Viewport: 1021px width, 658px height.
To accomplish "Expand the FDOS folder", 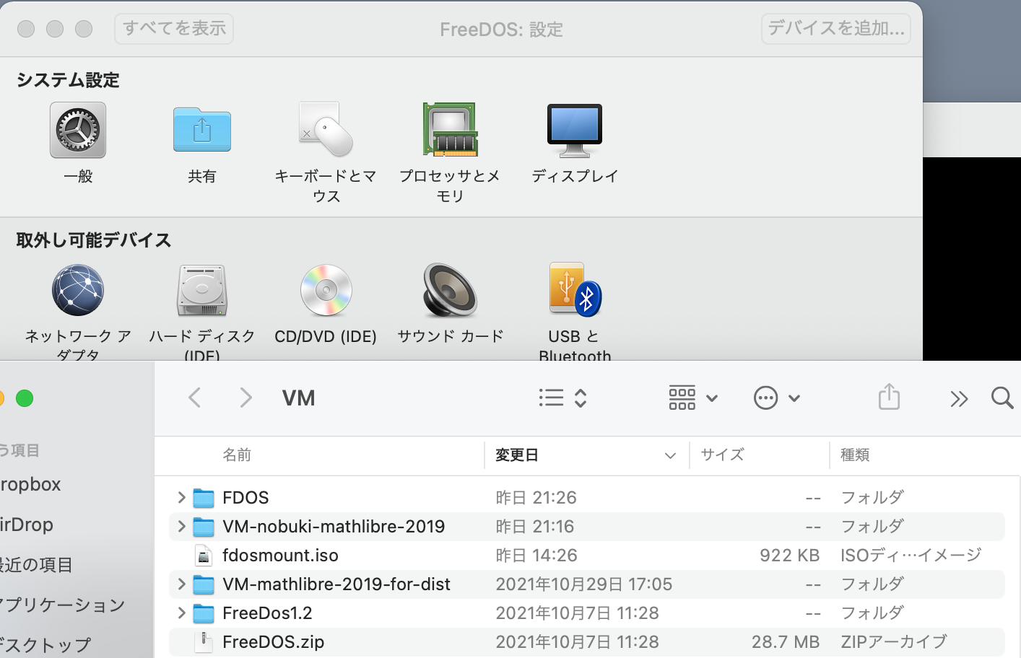I will click(x=181, y=498).
